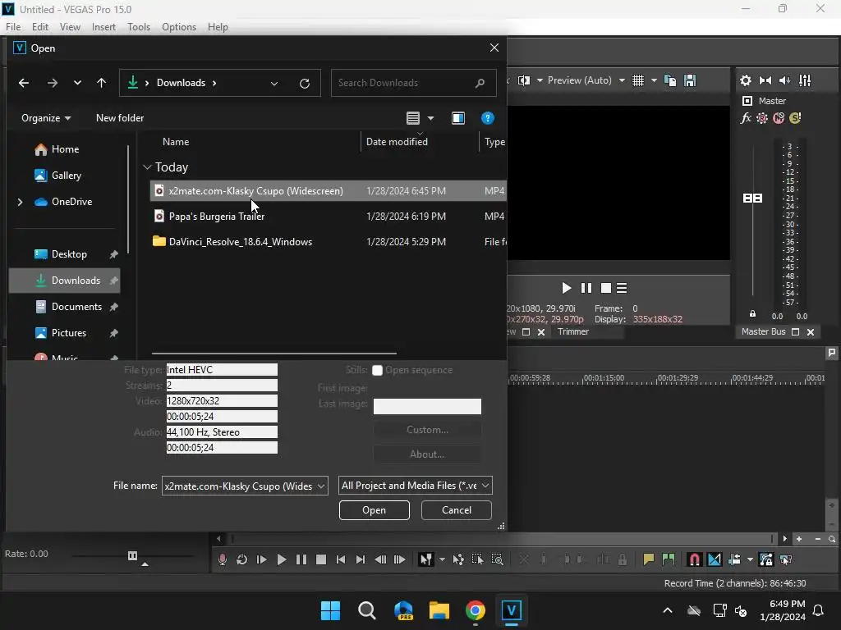Viewport: 841px width, 630px height.
Task: Open the Master FX chain
Action: (746, 118)
